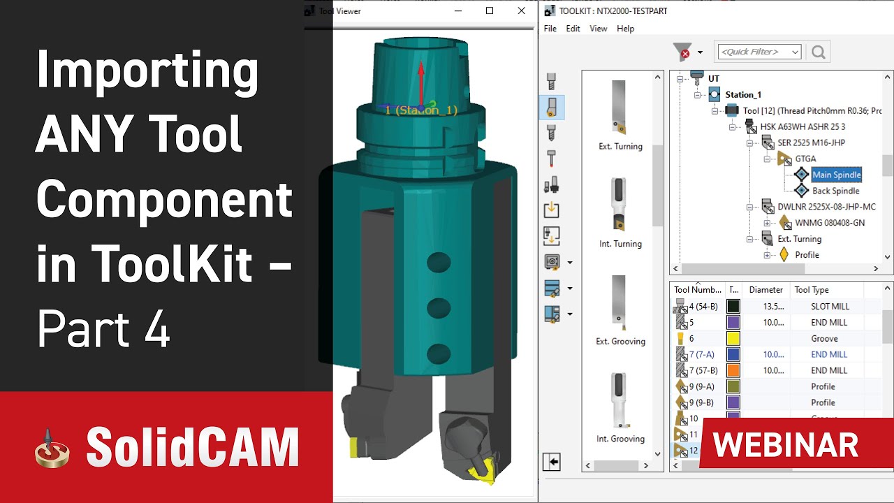Open the Help menu
Viewport: 894px width, 503px height.
(626, 29)
